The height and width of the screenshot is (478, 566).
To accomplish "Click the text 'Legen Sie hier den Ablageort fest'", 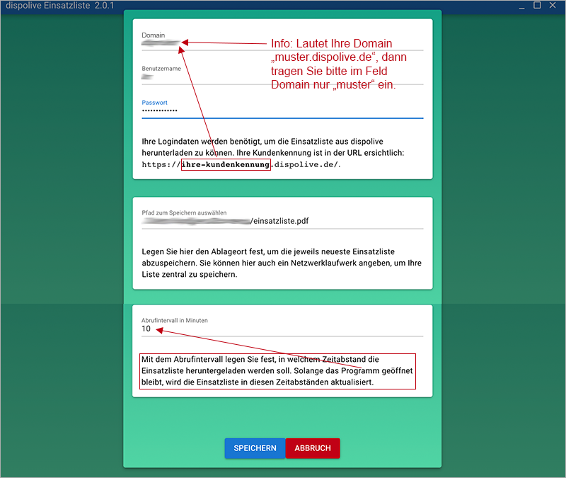I will click(202, 251).
